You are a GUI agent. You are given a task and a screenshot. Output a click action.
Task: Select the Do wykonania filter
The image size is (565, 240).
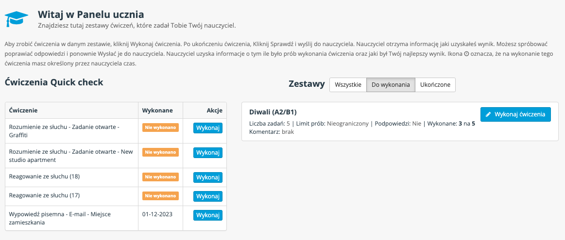pyautogui.click(x=391, y=85)
